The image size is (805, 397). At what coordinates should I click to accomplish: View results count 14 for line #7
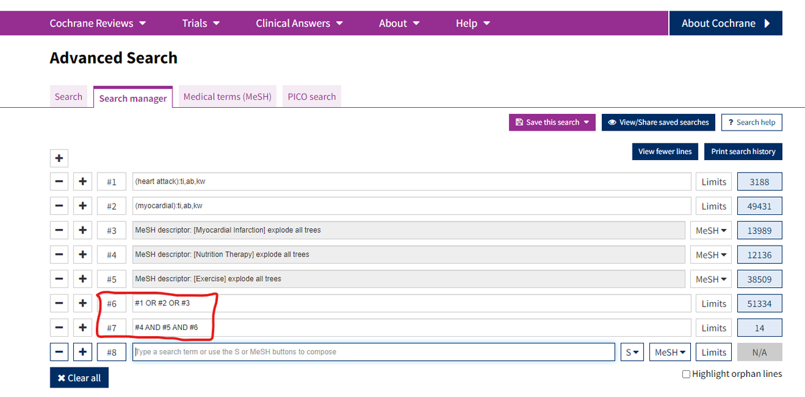pyautogui.click(x=759, y=328)
